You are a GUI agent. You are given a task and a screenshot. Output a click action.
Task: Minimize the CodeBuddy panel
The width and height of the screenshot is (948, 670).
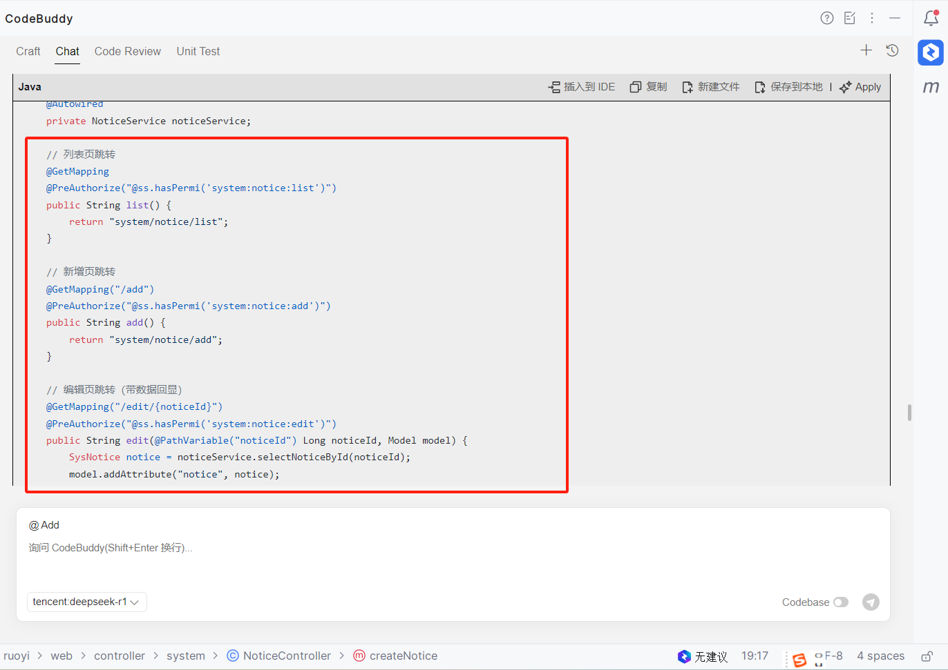point(895,19)
